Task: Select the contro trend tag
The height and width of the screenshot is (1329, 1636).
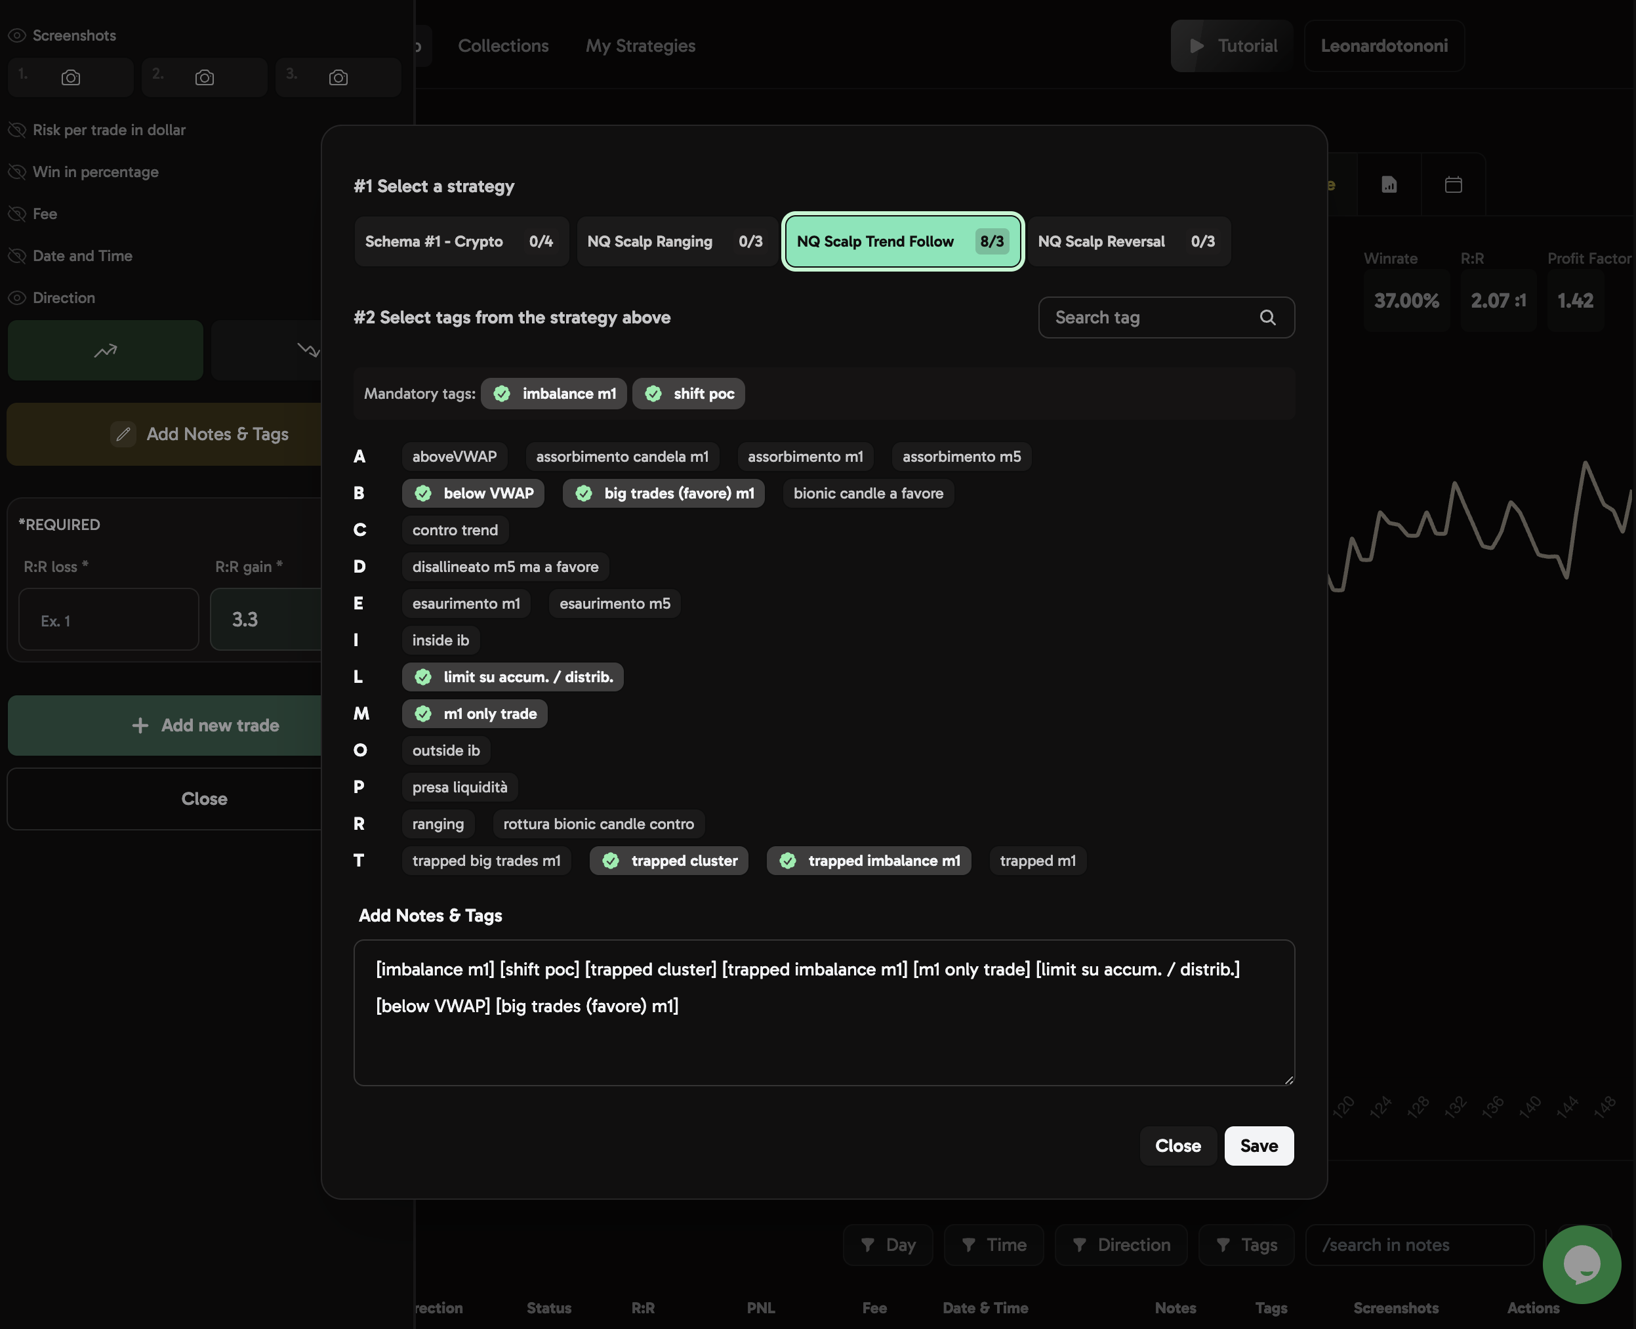Action: (x=455, y=530)
